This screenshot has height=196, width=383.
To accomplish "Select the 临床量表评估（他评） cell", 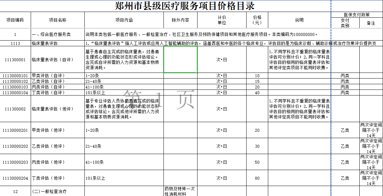I will click(x=58, y=109).
